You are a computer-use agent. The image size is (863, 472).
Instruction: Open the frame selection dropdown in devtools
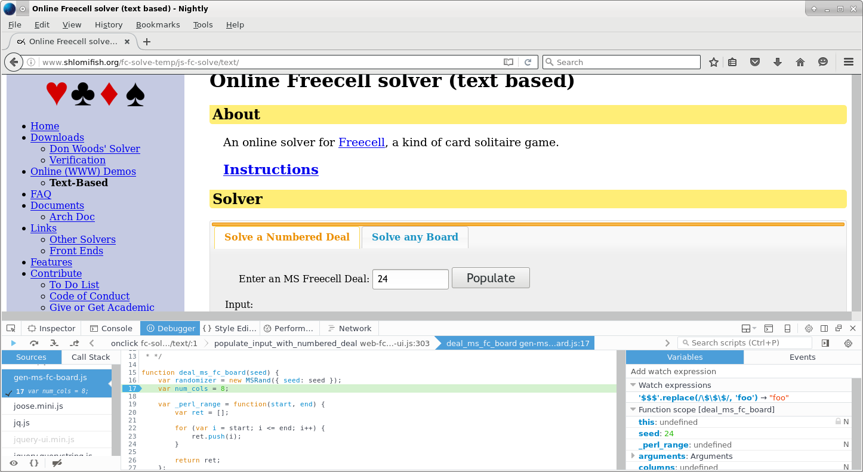pyautogui.click(x=748, y=328)
